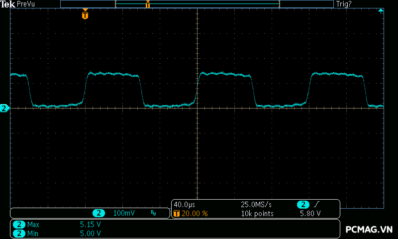Viewport: 398px width, 239px height.
Task: Click the Tek logo in the corner
Action: (x=8, y=3)
